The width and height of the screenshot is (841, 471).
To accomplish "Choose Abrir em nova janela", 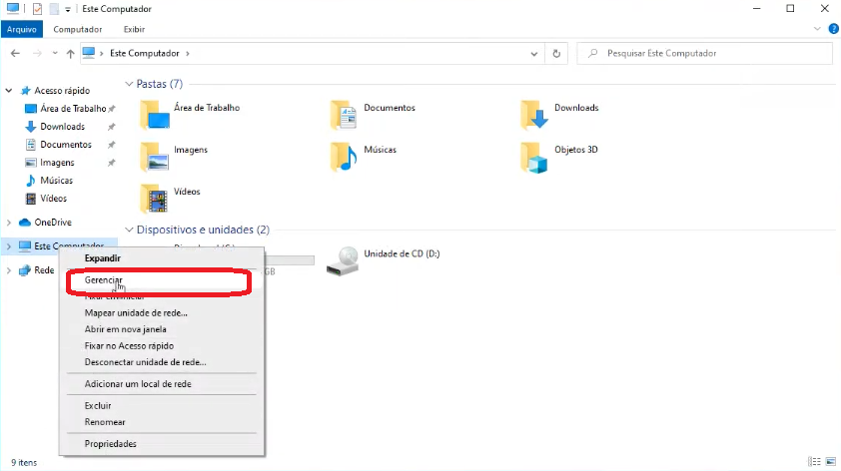I will pyautogui.click(x=162, y=329).
